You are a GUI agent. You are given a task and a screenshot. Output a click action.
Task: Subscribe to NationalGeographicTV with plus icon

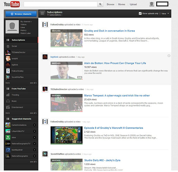point(34,143)
